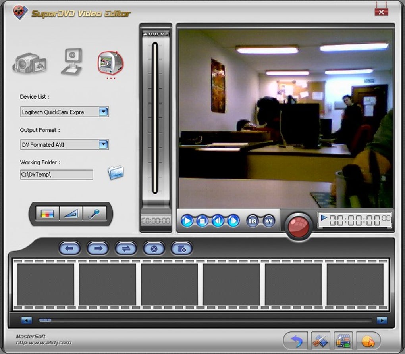Take a snapshot with the camera icon
Viewport: 405px width, 354px height.
253,221
